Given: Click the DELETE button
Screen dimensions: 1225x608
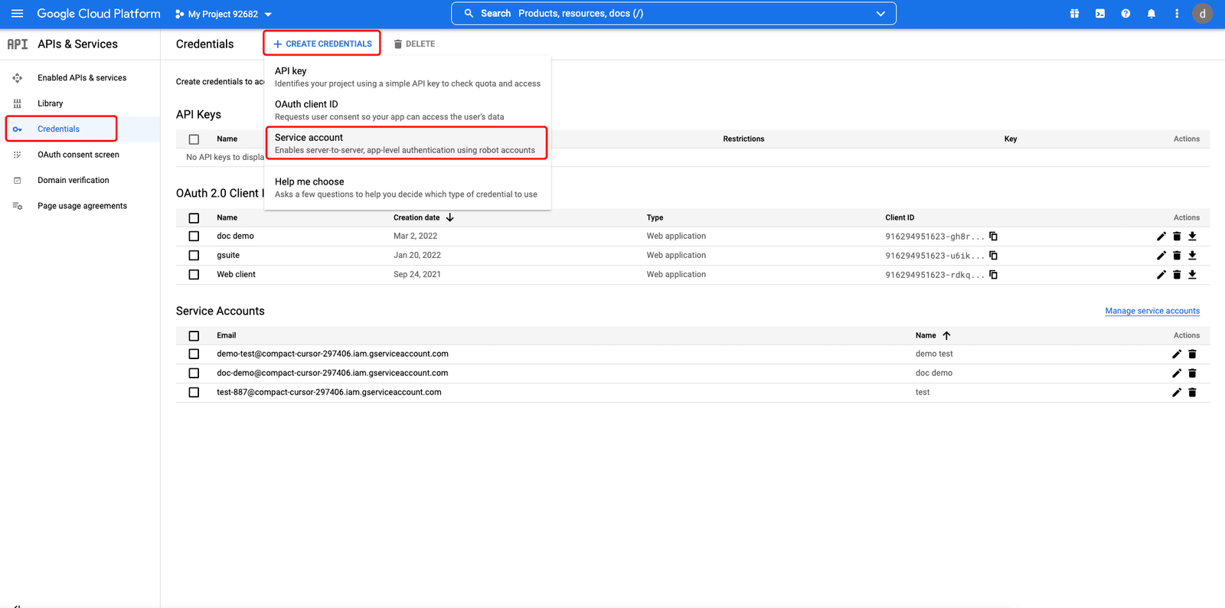Looking at the screenshot, I should click(414, 44).
